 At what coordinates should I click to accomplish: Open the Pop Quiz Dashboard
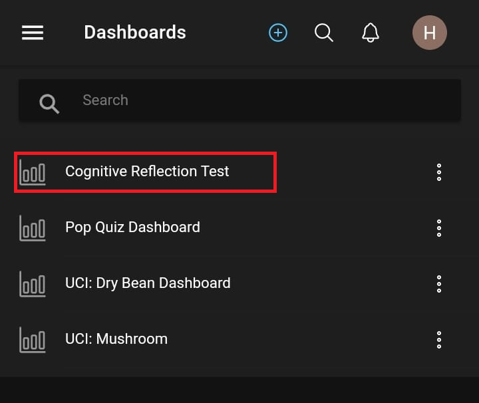[132, 227]
